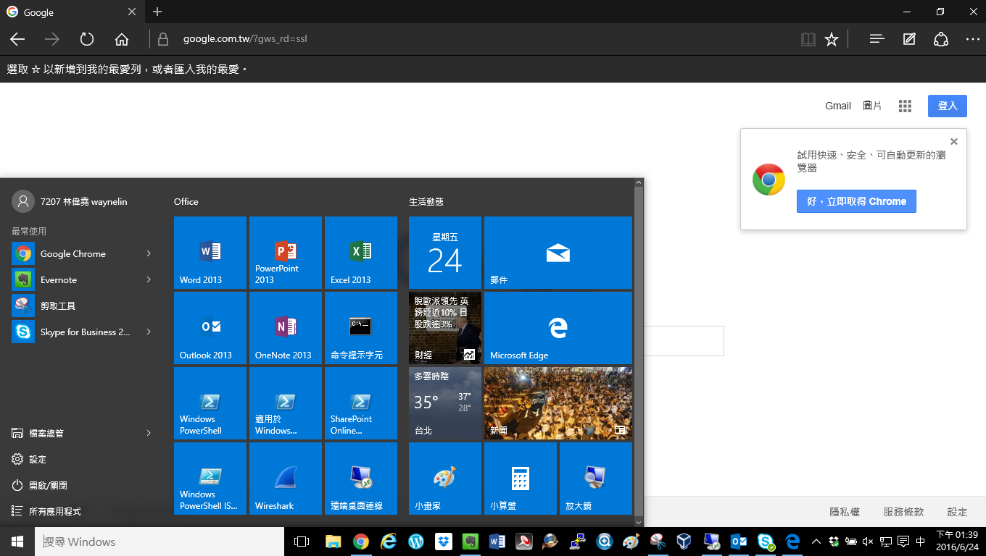Go to the Edge home page
The height and width of the screenshot is (556, 986).
(122, 39)
